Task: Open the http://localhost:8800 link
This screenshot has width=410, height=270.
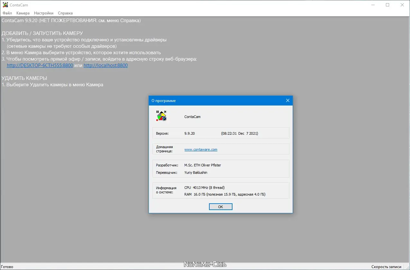Action: [x=105, y=65]
